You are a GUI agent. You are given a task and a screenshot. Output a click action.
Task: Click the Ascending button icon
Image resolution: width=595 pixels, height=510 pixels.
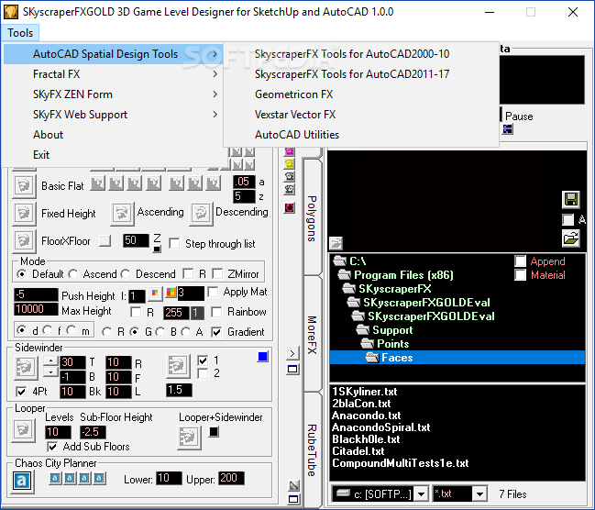click(122, 214)
